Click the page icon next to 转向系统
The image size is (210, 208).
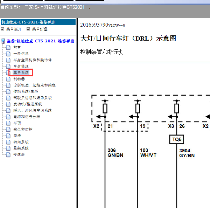point(8,142)
